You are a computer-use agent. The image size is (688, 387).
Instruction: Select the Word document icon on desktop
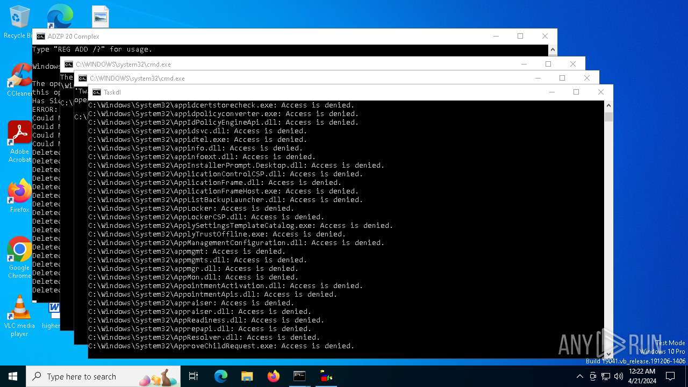54,309
